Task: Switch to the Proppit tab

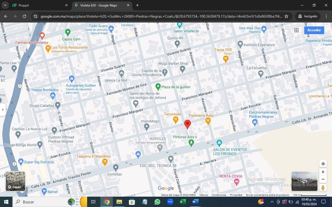Action: tap(39, 5)
